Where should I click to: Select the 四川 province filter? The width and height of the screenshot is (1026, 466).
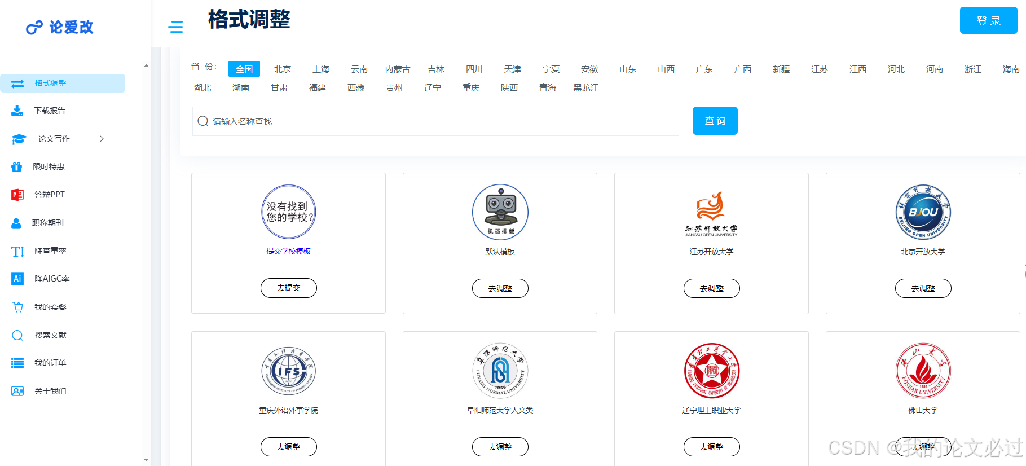click(x=474, y=69)
